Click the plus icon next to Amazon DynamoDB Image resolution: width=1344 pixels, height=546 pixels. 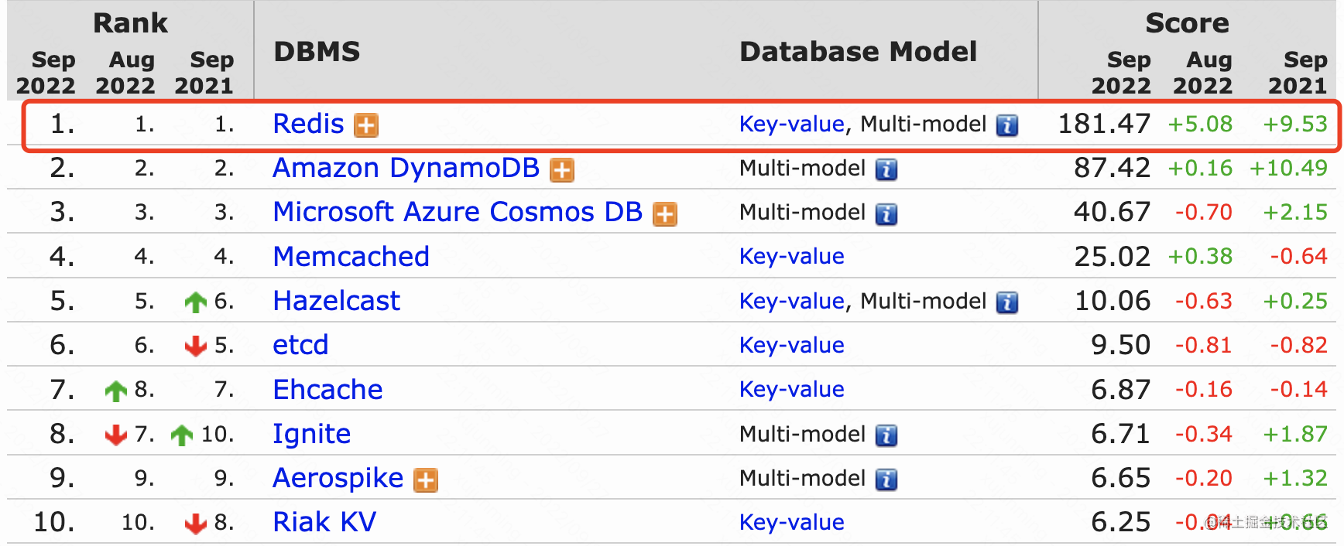point(562,169)
